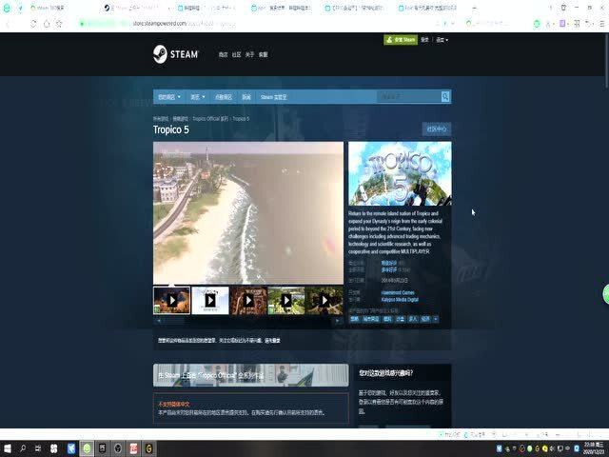Open the language dropdown in the Steam header
This screenshot has width=609, height=457.
442,40
